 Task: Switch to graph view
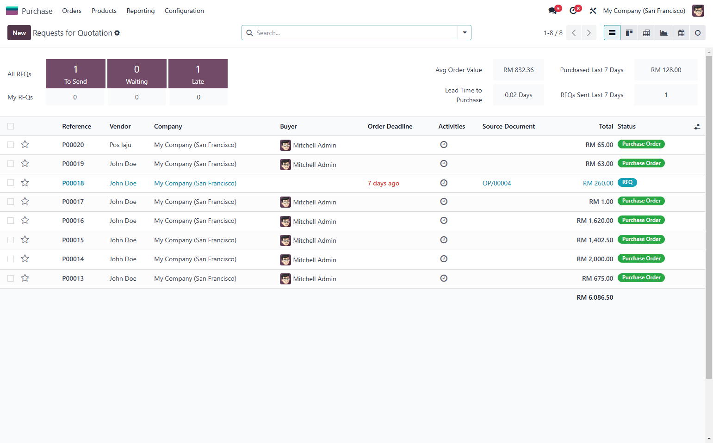pos(663,33)
